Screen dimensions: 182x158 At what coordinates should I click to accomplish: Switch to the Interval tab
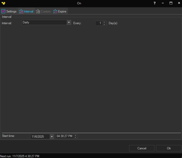[x=26, y=11]
